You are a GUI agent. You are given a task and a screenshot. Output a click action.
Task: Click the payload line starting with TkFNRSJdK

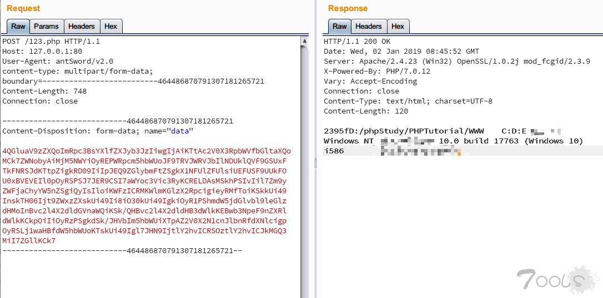click(144, 171)
